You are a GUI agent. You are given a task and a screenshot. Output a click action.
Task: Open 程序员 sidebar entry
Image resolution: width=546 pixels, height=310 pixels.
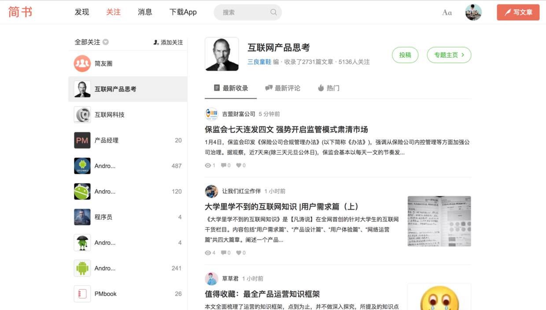click(128, 217)
